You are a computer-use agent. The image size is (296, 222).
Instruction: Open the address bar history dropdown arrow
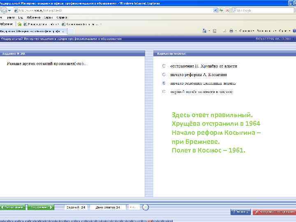tap(215, 11)
